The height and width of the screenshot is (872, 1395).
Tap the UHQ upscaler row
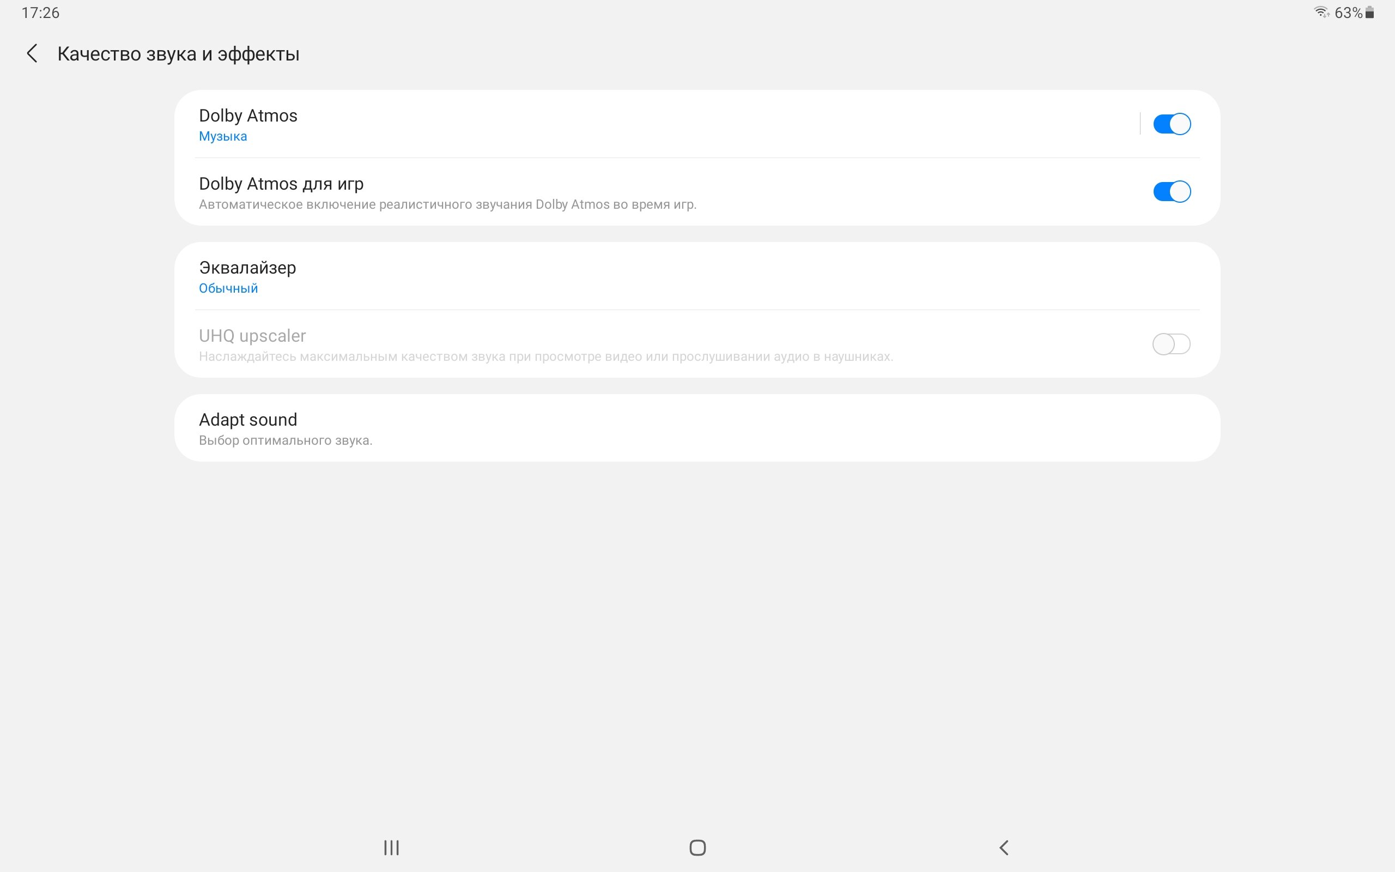[x=697, y=344]
